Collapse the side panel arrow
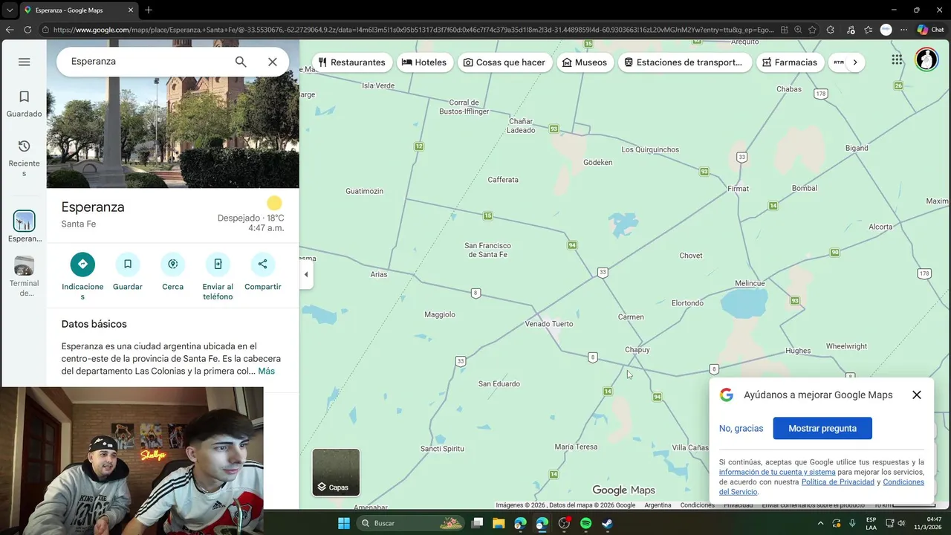The height and width of the screenshot is (535, 951). (306, 274)
